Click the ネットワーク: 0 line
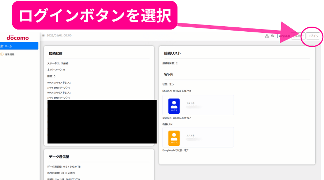The image size is (324, 180). [x=56, y=70]
